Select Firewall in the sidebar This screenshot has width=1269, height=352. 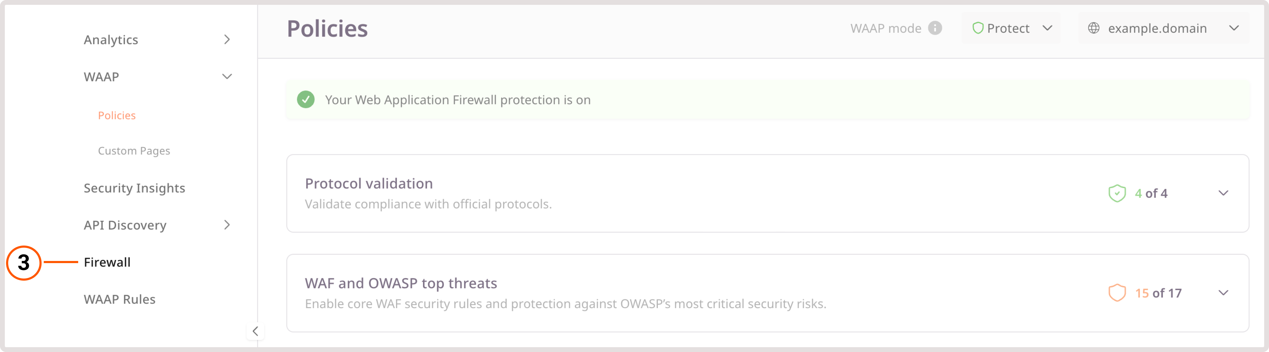tap(107, 262)
